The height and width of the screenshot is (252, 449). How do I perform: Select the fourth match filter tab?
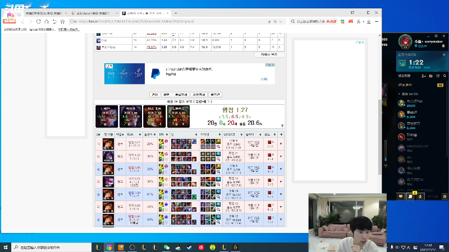point(199,95)
